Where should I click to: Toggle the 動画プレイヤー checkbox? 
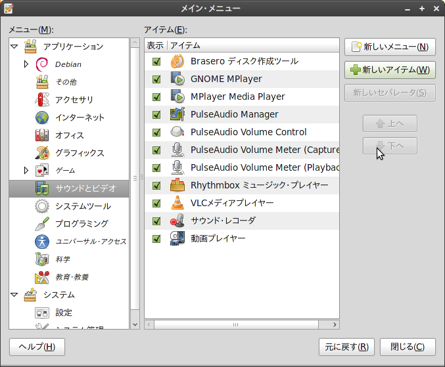pyautogui.click(x=156, y=238)
